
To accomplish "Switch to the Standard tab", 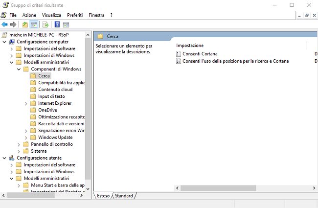I will (124, 196).
